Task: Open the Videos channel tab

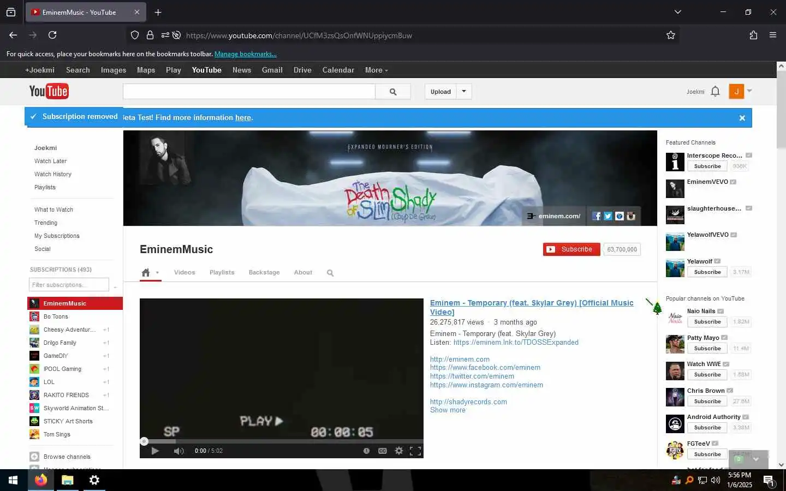Action: pos(184,272)
